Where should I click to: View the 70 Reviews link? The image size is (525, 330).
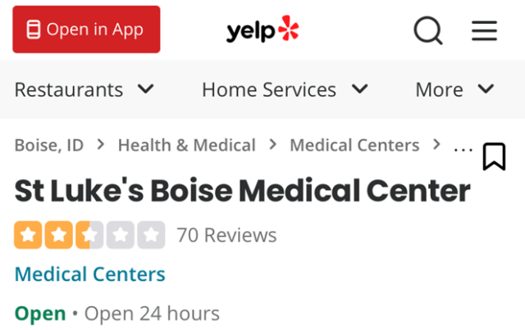(x=226, y=236)
